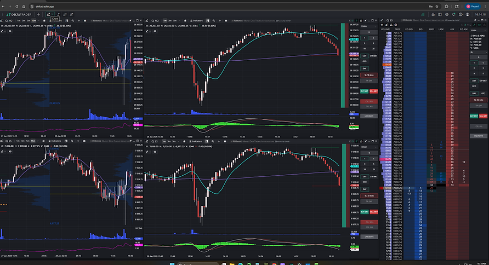Screen dimensions: 489x265
Task: Click CXL ALL in NQ 1m order panel
Action: pos(369,106)
